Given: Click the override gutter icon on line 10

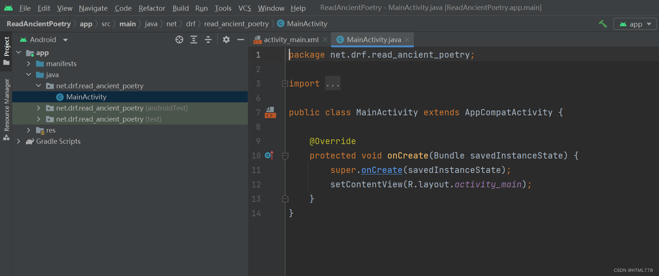Looking at the screenshot, I should pos(269,156).
